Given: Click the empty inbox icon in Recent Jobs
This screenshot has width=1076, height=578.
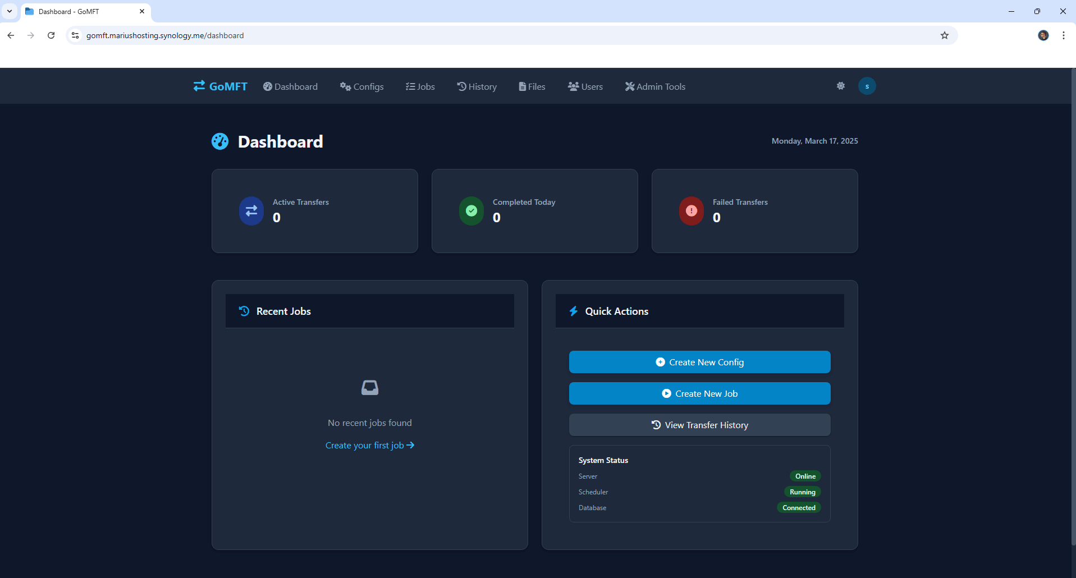Looking at the screenshot, I should click(x=370, y=387).
